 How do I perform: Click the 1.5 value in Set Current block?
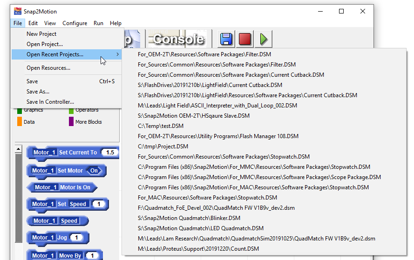pyautogui.click(x=110, y=153)
